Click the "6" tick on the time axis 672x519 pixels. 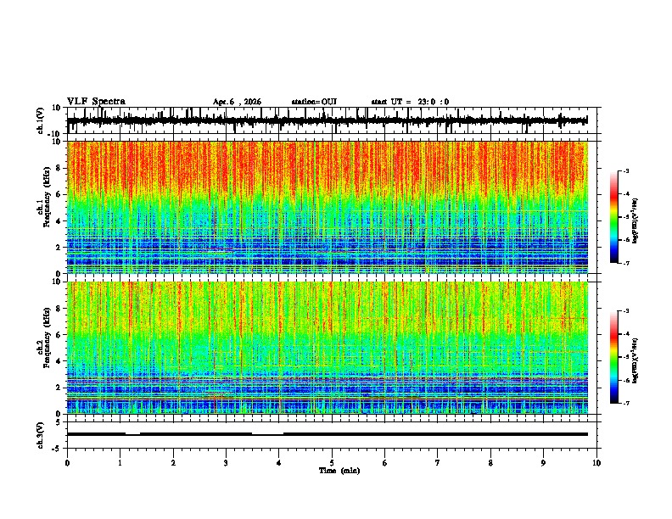385,463
